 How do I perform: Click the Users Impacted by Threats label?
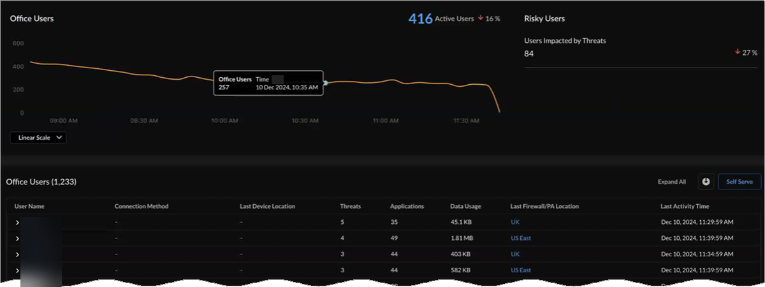pos(565,40)
